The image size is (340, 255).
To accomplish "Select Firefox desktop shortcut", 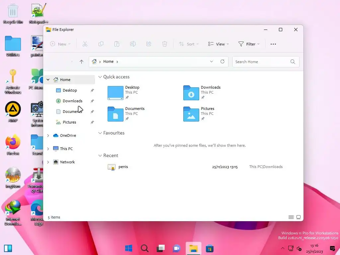I will click(13, 145).
